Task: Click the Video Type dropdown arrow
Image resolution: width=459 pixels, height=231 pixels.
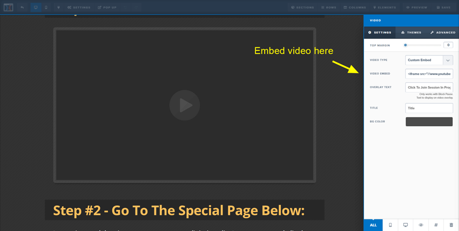Action: (448, 60)
